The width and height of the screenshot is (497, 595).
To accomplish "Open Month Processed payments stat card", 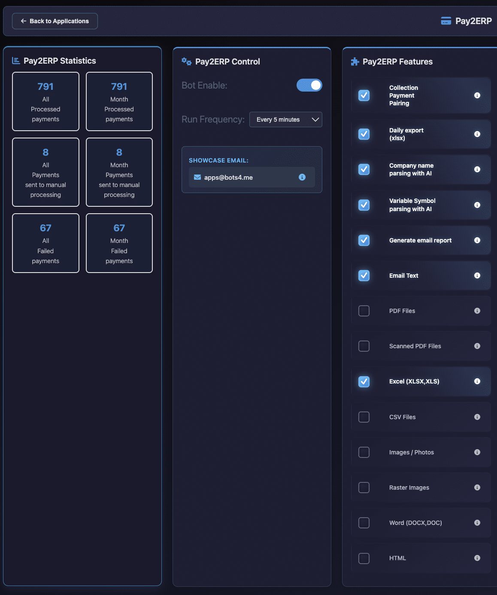I will point(119,101).
